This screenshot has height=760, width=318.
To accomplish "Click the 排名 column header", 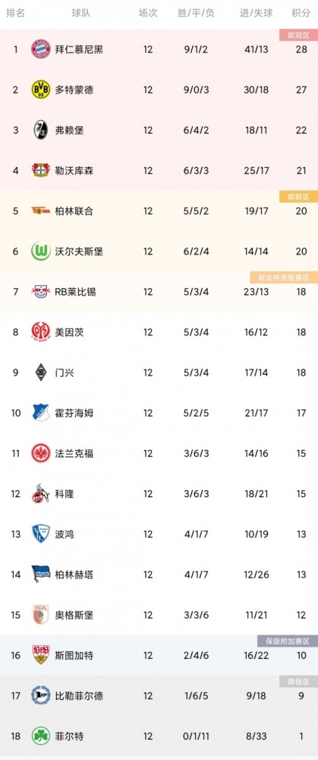I will [x=15, y=13].
